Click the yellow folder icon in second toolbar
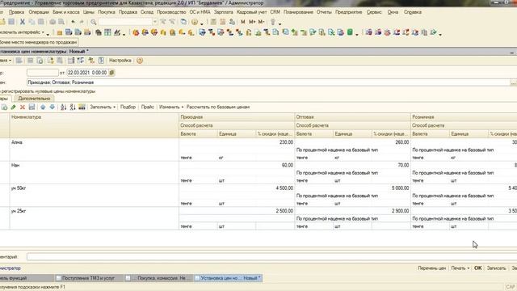 [x=59, y=32]
